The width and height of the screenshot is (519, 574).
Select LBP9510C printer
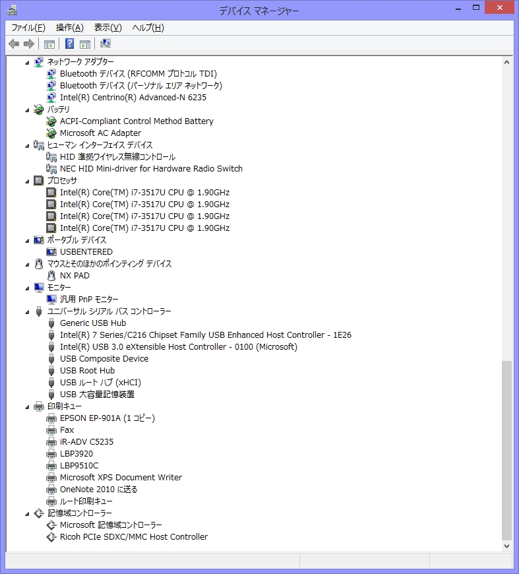click(x=79, y=466)
